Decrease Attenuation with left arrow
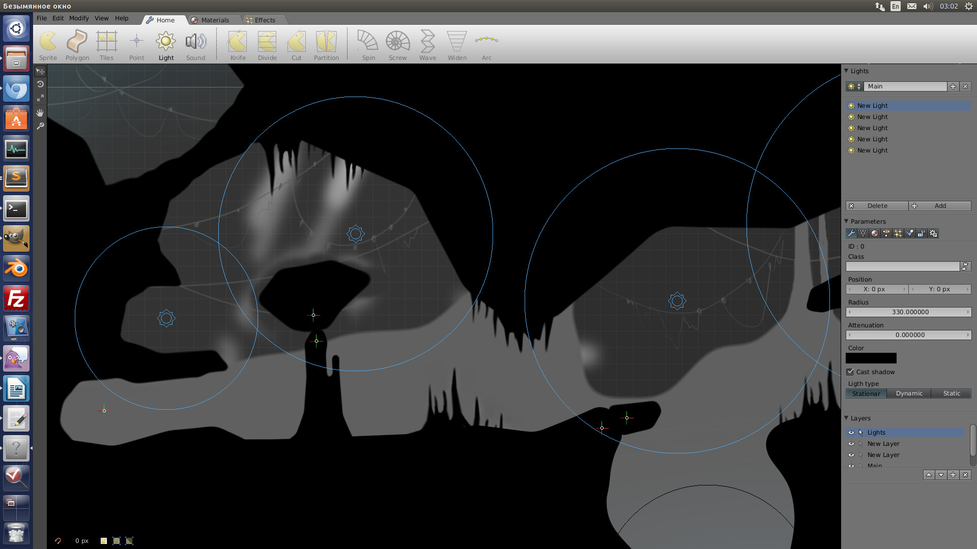 click(x=849, y=335)
